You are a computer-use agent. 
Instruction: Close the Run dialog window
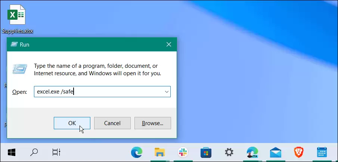169,44
